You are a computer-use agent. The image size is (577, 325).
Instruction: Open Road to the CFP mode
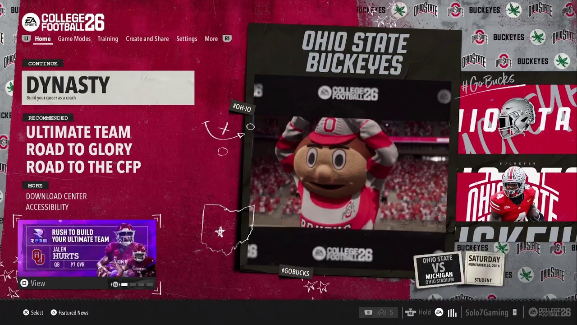pyautogui.click(x=83, y=167)
